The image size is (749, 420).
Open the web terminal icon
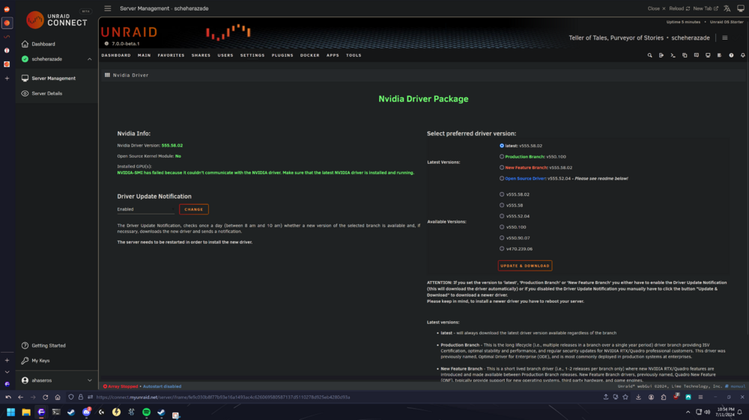[673, 55]
